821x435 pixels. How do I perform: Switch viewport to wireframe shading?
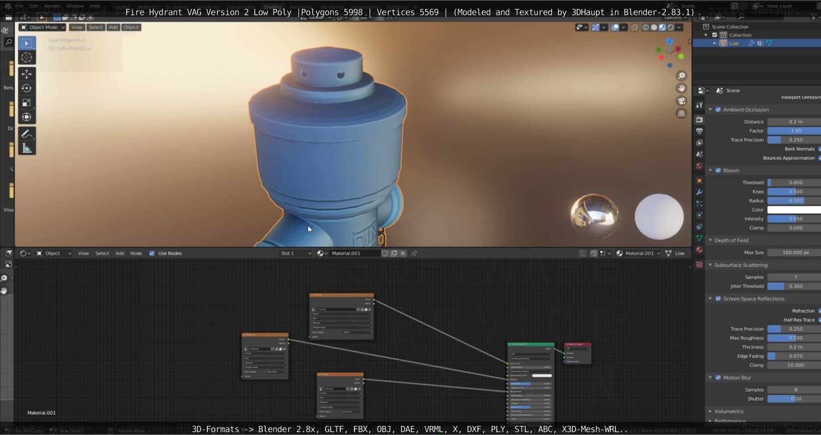(x=645, y=28)
